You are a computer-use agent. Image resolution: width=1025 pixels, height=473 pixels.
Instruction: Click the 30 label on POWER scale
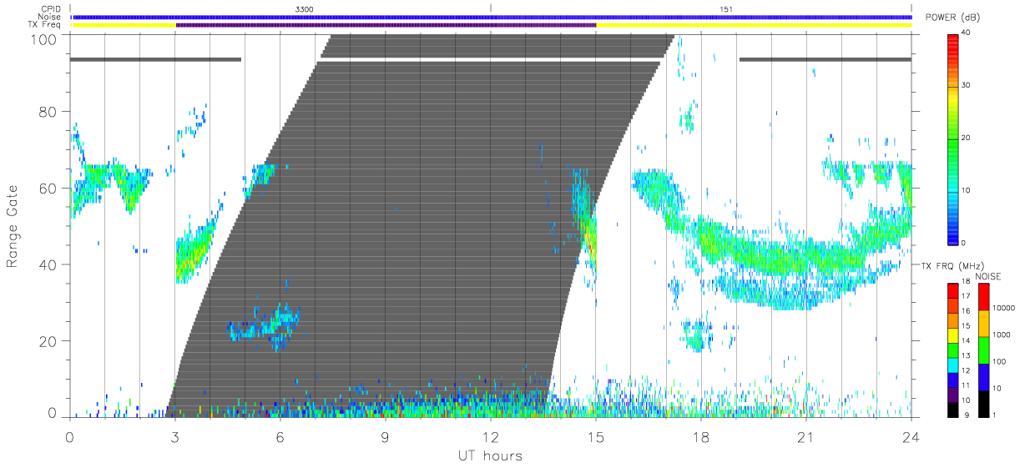coord(966,86)
